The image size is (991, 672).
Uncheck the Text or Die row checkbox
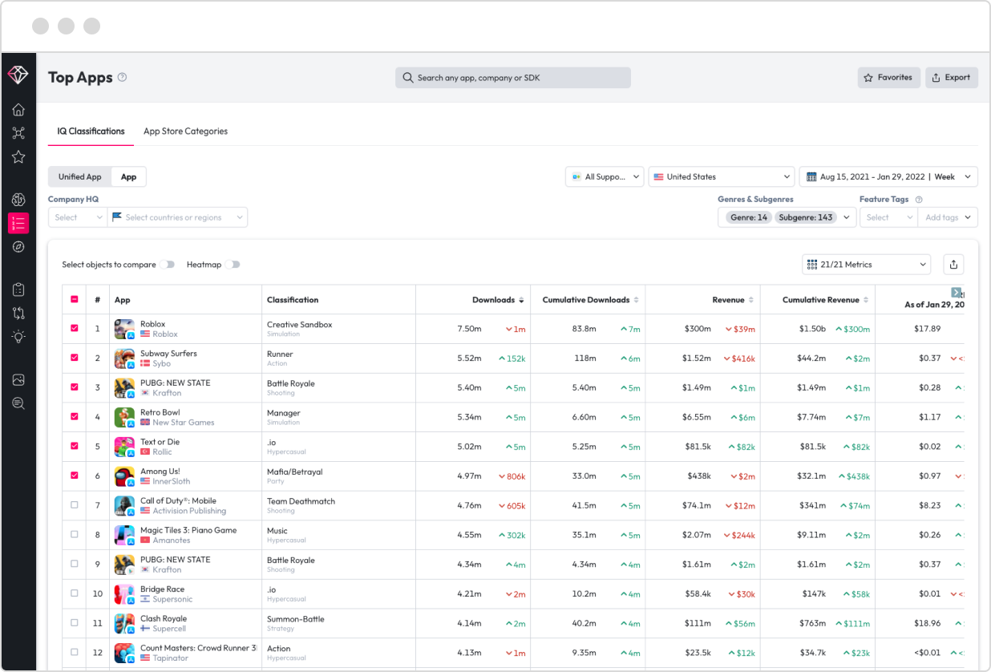click(x=75, y=446)
